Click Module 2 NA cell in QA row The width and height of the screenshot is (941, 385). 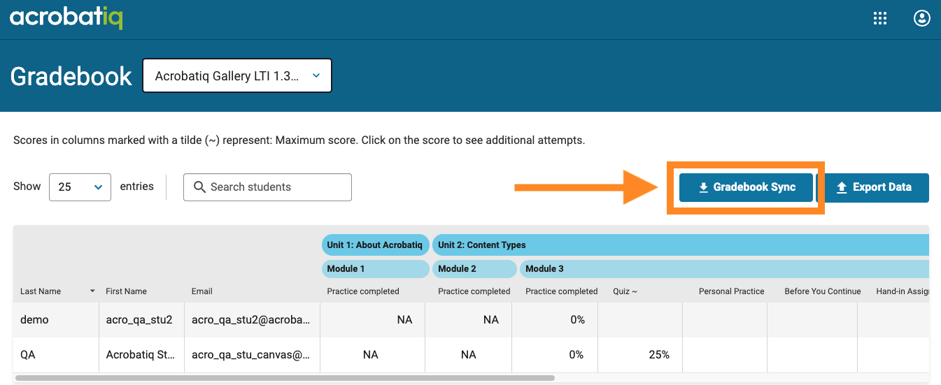point(469,354)
